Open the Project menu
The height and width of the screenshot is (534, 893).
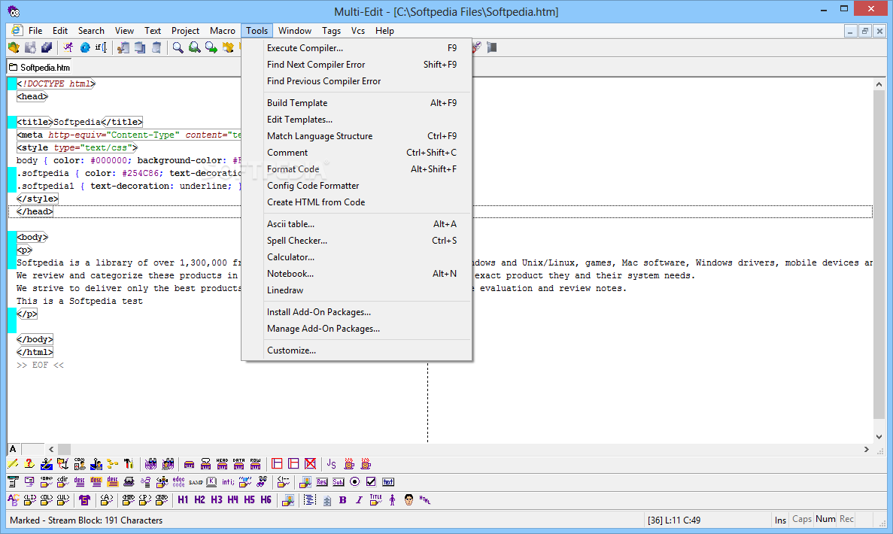click(185, 31)
